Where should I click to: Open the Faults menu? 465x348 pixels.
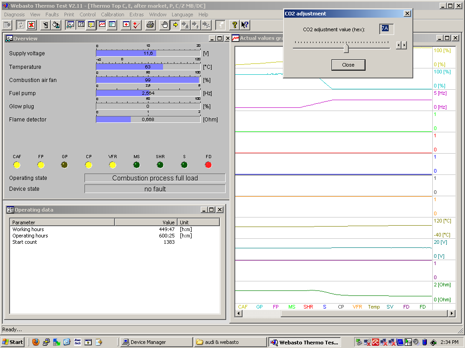(52, 14)
